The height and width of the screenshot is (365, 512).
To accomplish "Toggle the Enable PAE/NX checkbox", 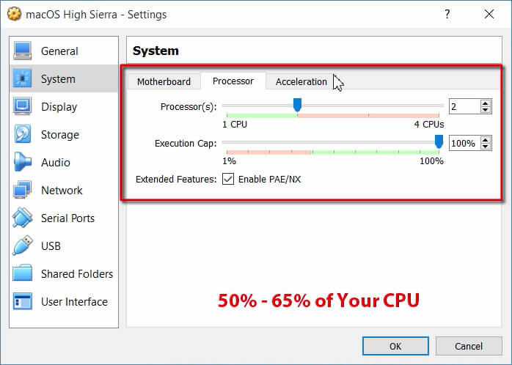I will (x=228, y=179).
